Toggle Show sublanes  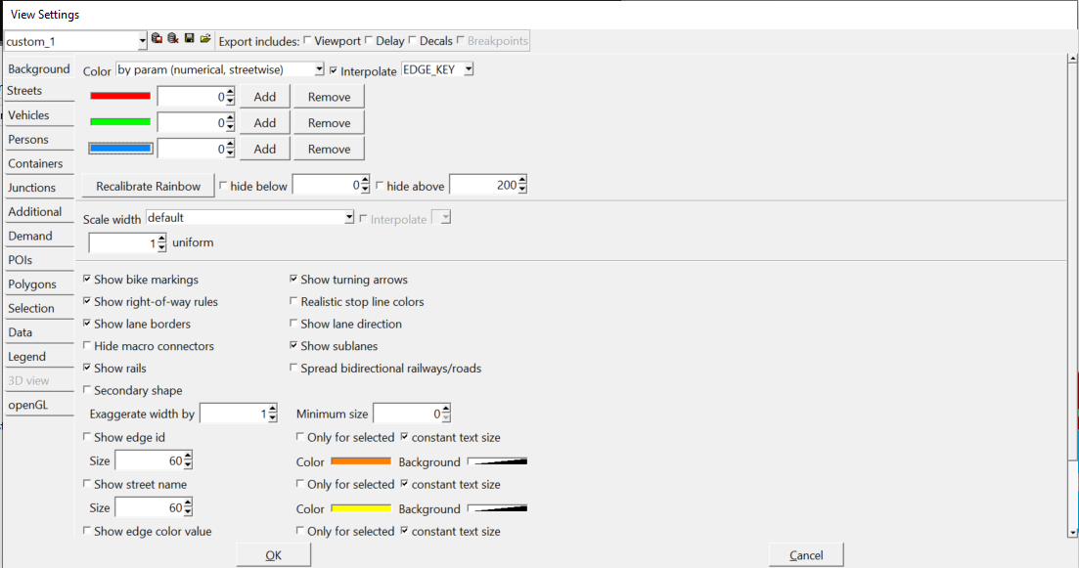[293, 345]
